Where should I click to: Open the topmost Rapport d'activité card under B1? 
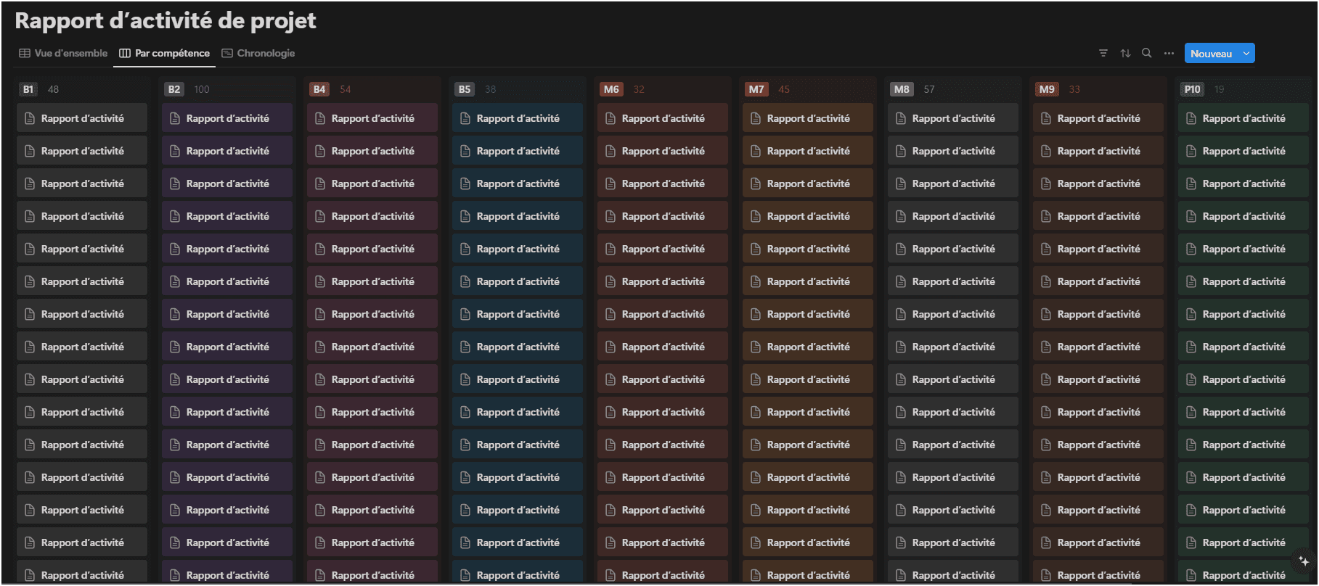(82, 118)
